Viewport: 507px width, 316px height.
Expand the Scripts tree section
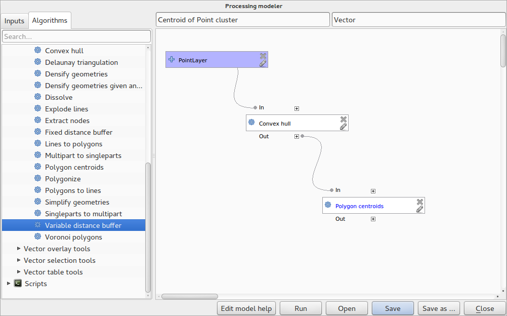9,284
